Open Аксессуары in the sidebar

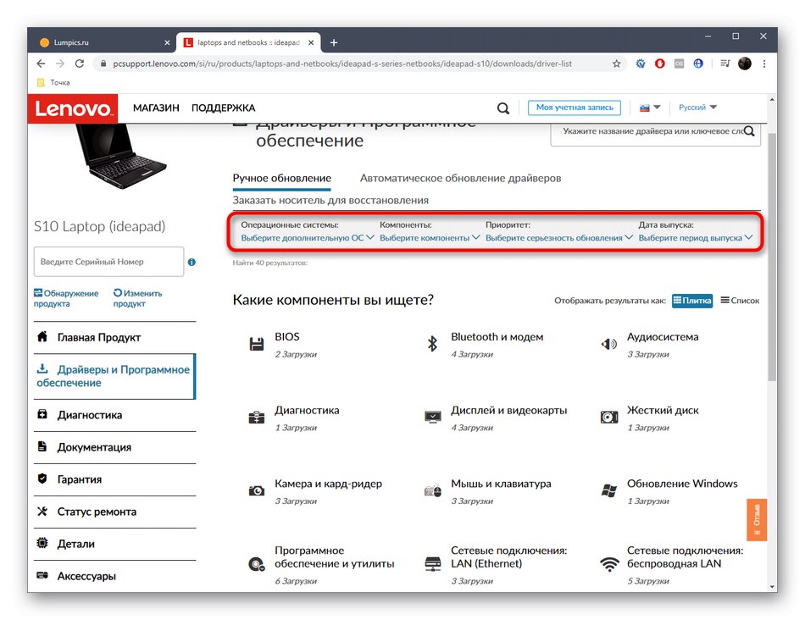pos(115,577)
